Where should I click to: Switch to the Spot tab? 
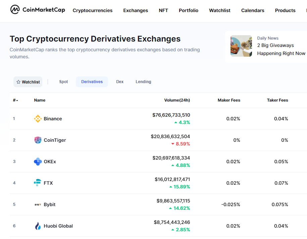[63, 82]
